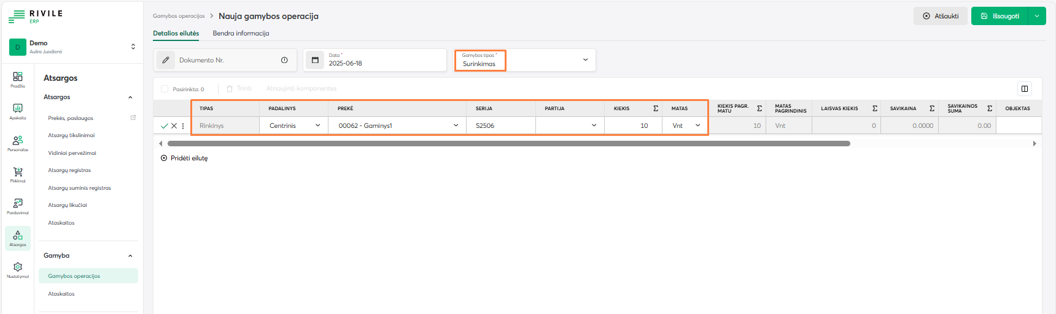Image resolution: width=1056 pixels, height=314 pixels.
Task: Go to Personalas sidebar icon
Action: click(18, 143)
